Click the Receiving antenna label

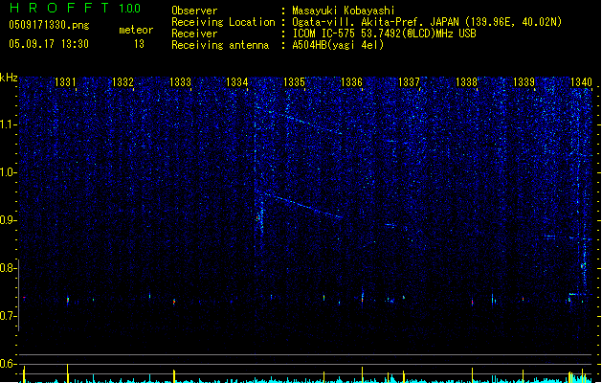coord(220,45)
